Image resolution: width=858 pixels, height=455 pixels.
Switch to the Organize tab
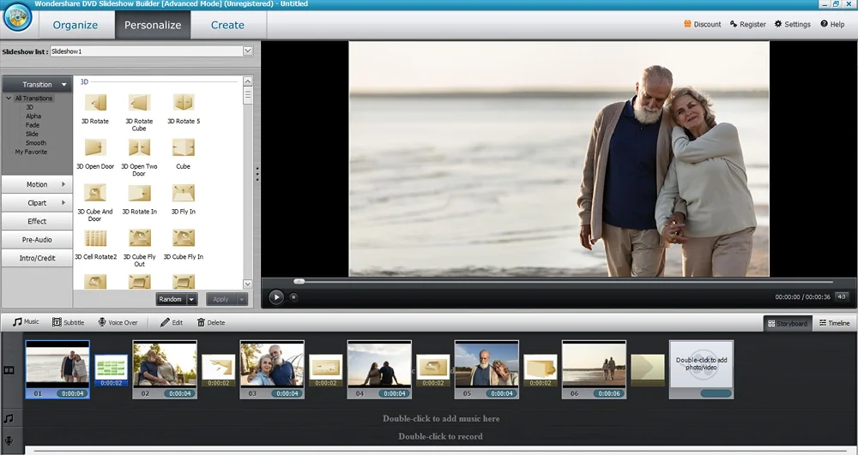click(76, 25)
